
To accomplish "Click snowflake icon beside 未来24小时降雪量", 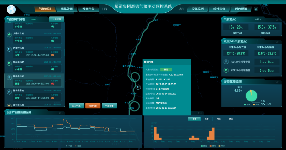I will click(226, 62).
